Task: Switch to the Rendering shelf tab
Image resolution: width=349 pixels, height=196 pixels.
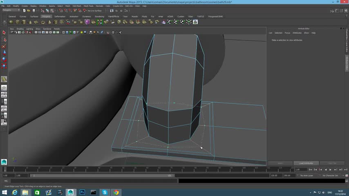Action: 99,17
